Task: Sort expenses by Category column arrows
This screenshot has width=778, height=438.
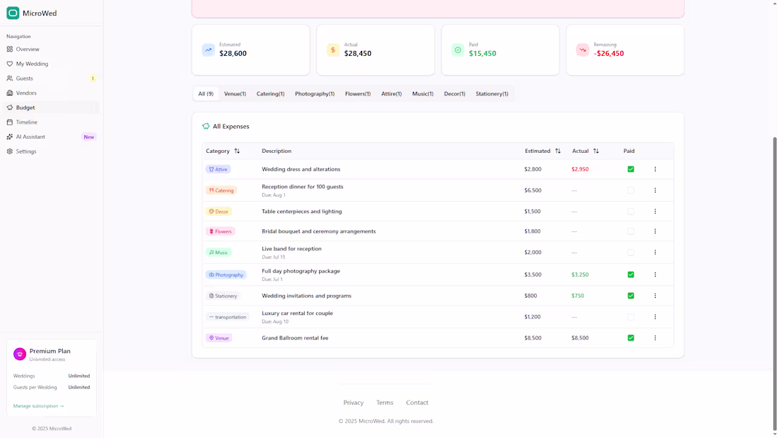Action: pos(237,151)
